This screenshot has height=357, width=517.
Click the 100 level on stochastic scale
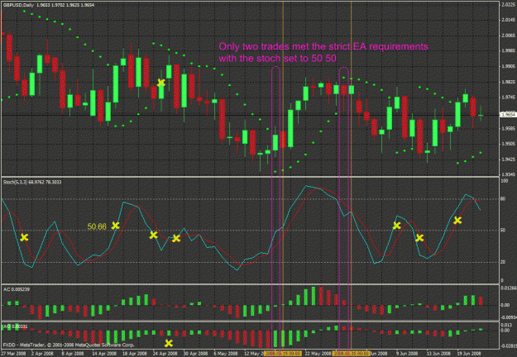tap(504, 181)
